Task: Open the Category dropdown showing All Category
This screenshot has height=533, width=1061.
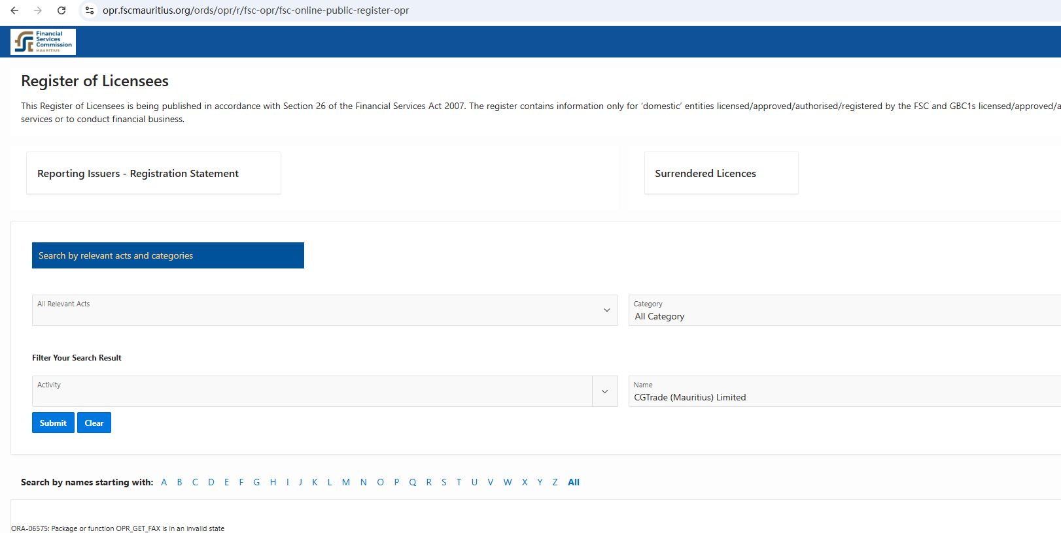Action: click(844, 310)
